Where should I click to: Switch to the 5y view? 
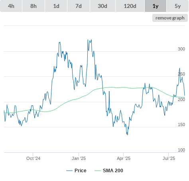(177, 6)
